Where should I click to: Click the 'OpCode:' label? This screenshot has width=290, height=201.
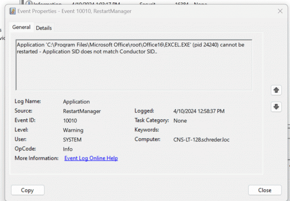pyautogui.click(x=25, y=149)
